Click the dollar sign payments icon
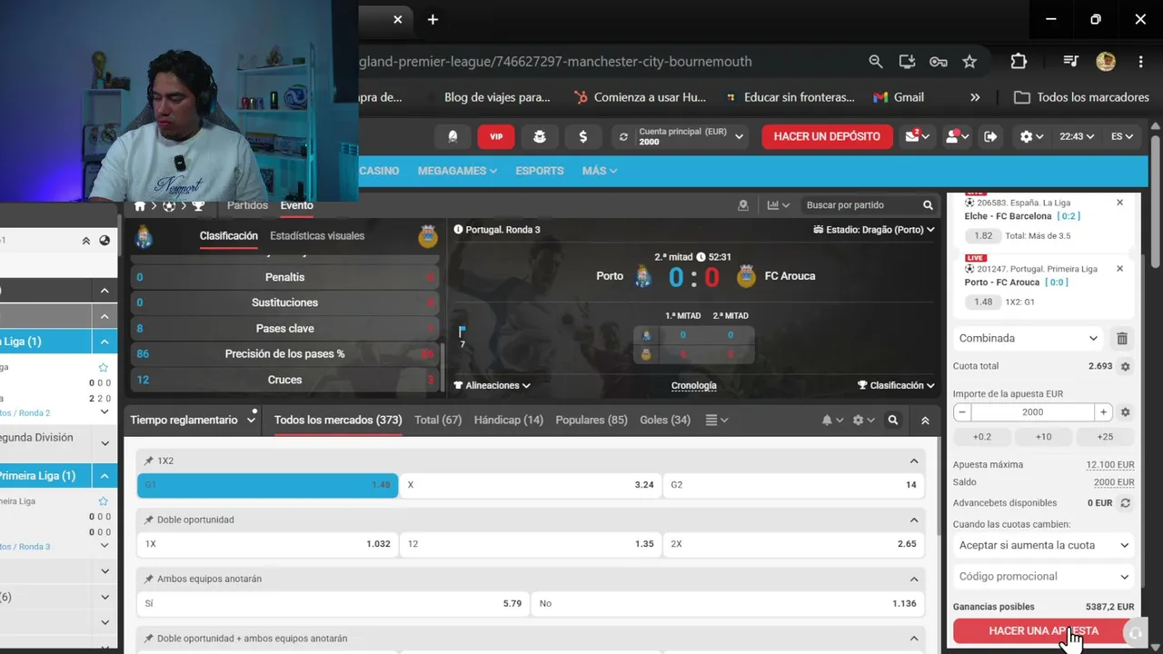1163x654 pixels. pyautogui.click(x=582, y=136)
